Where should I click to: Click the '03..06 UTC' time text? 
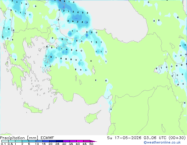point(155,138)
